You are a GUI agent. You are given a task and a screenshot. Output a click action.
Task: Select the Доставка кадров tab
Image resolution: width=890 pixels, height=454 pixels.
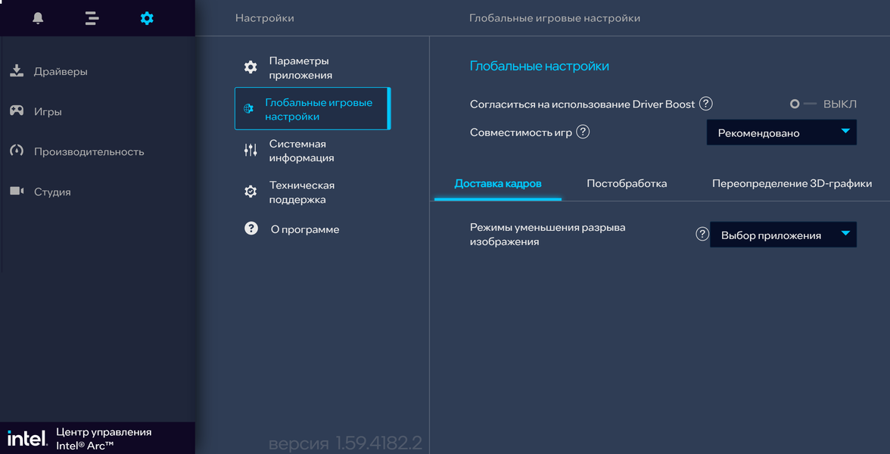click(498, 183)
